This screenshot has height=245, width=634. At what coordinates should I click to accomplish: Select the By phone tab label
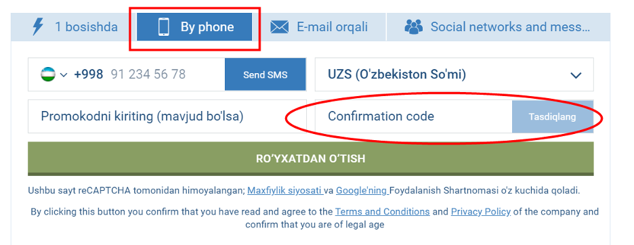207,27
